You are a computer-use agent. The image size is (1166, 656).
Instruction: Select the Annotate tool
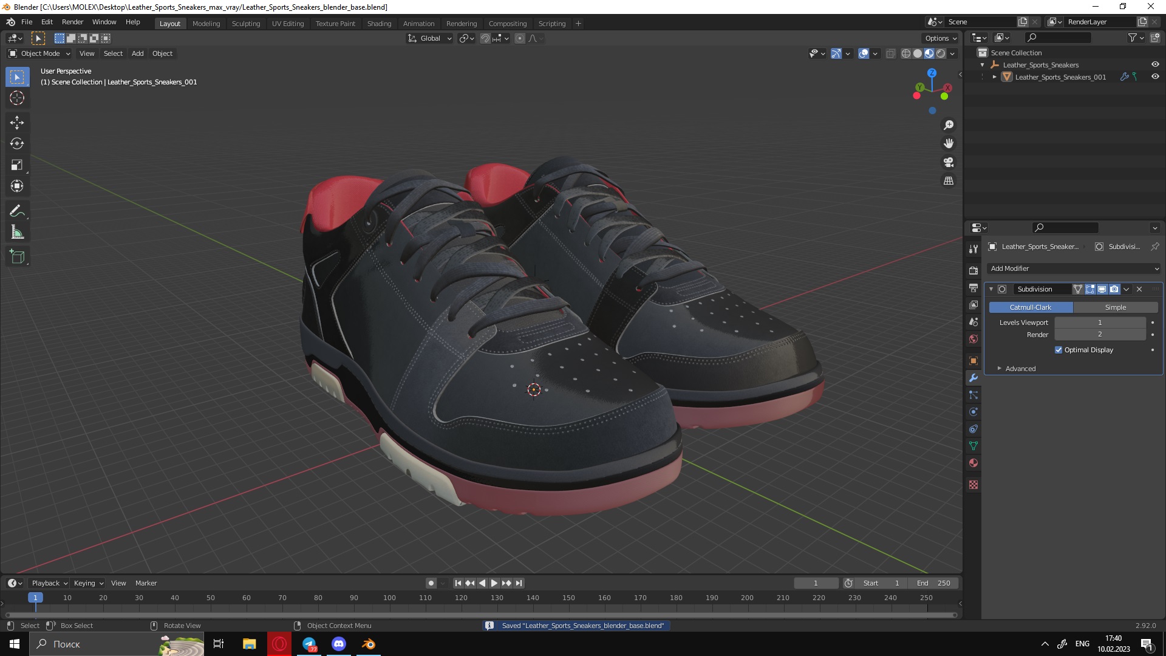tap(17, 211)
